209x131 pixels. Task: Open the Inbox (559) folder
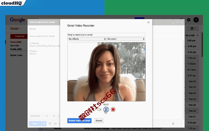16,42
